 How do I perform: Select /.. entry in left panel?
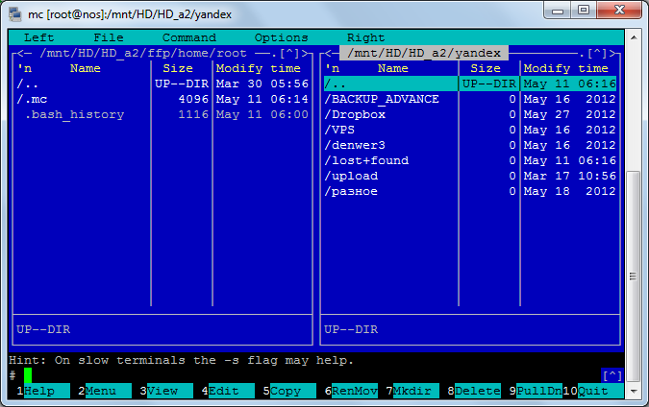click(84, 84)
